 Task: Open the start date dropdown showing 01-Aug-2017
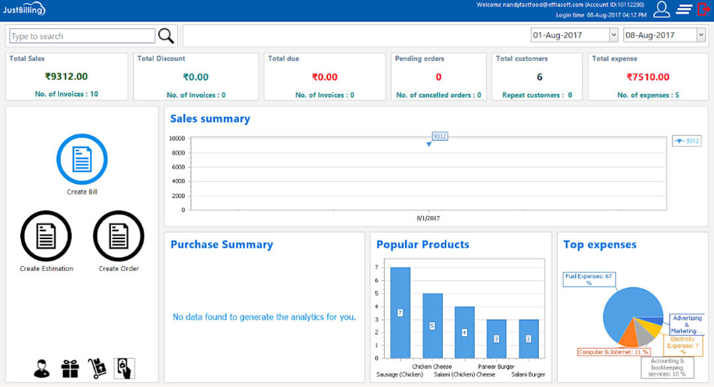tap(574, 34)
